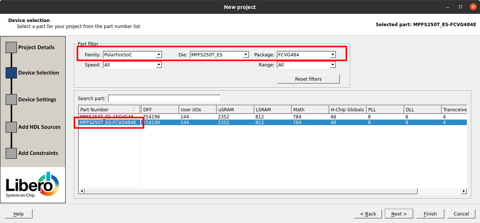Open the Help button
This screenshot has height=223, width=480.
click(18, 214)
